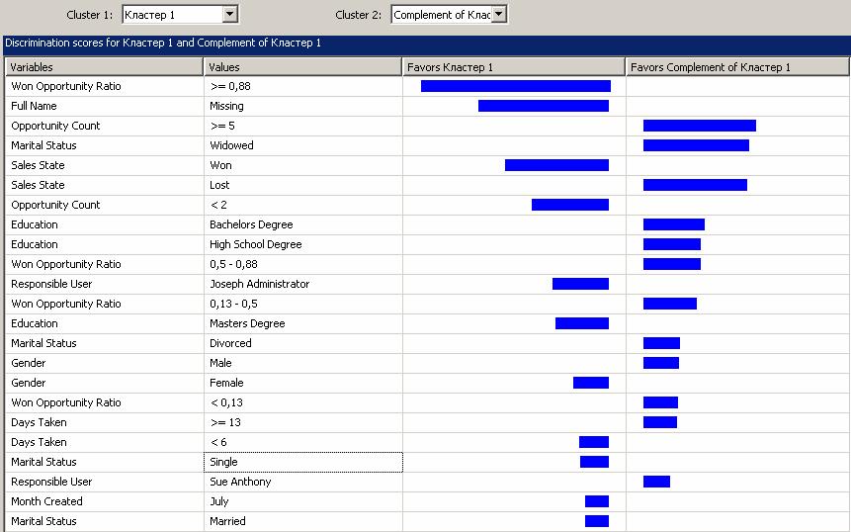Select the Full Name variable cell

pyautogui.click(x=104, y=107)
